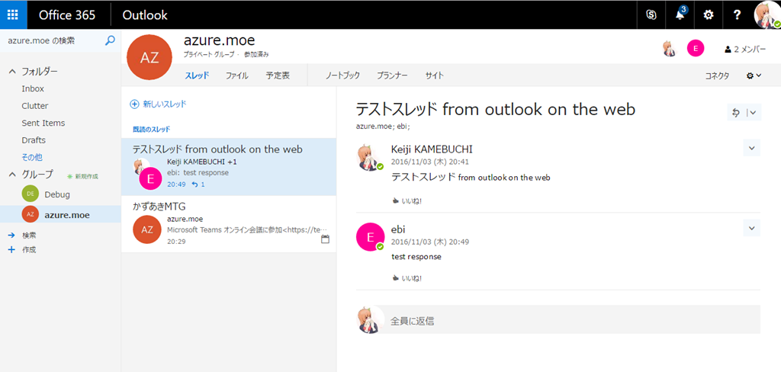The image size is (781, 372).
Task: Click the ebi sender name
Action: coord(398,229)
